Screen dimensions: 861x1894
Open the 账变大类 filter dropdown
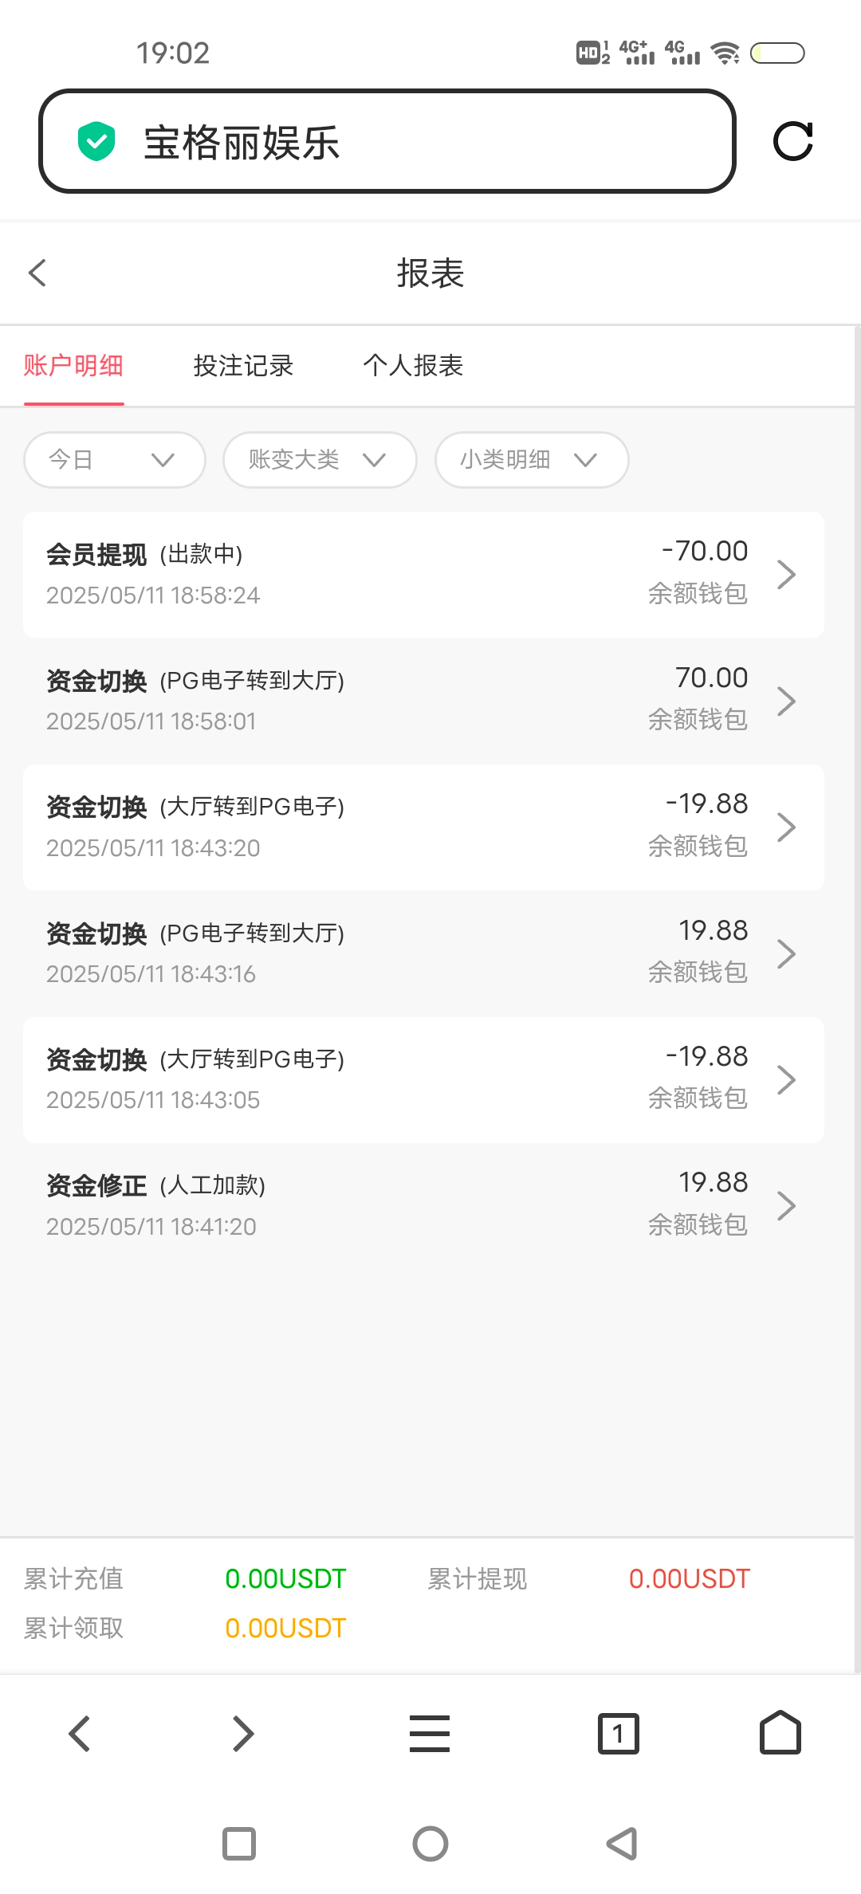(319, 460)
